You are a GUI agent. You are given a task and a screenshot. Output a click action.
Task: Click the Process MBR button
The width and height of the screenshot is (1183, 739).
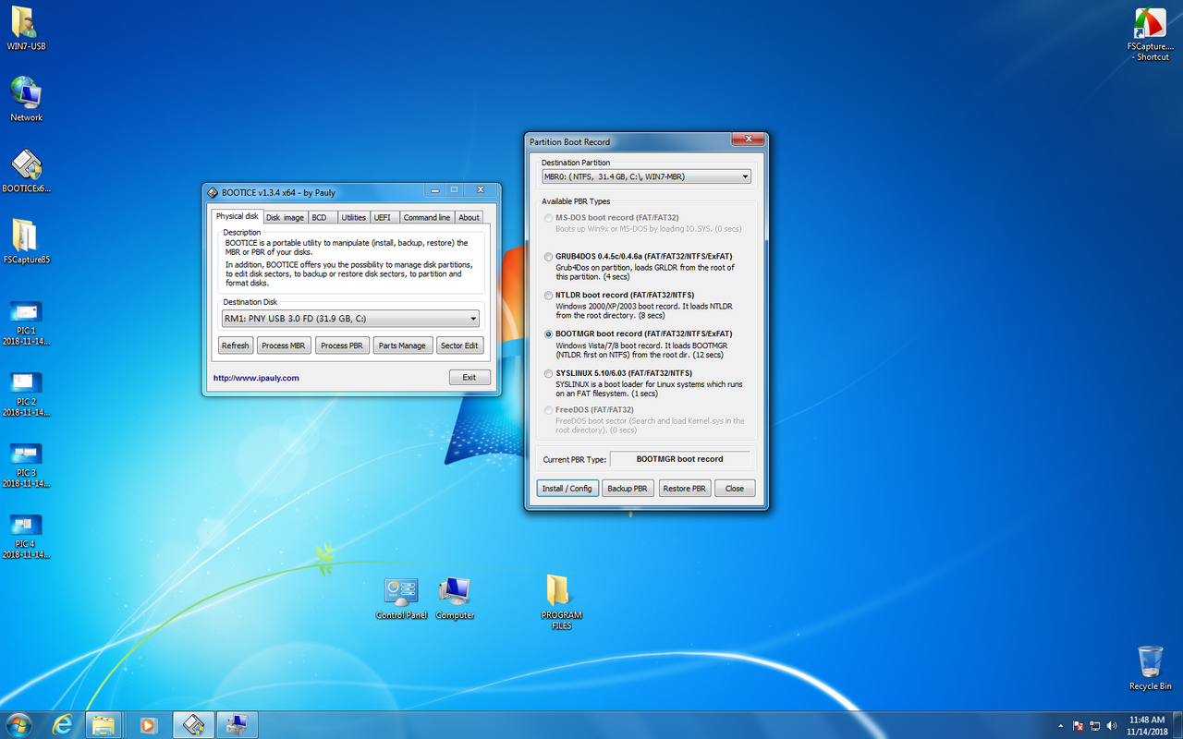coord(283,345)
